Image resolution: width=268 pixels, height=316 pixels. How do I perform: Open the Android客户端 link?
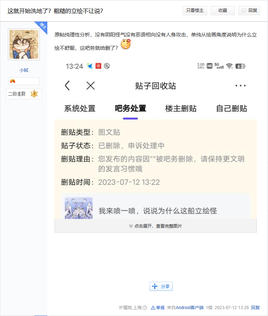click(190, 308)
